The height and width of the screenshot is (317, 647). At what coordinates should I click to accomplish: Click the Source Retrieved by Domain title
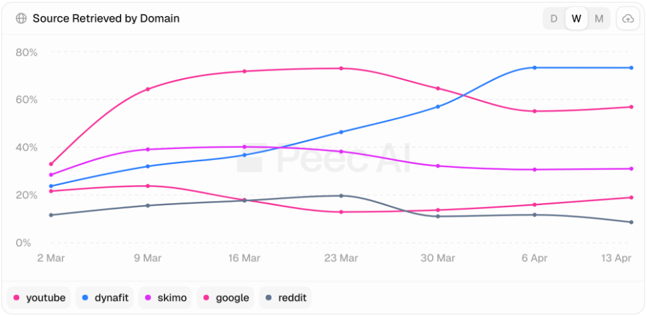(106, 19)
